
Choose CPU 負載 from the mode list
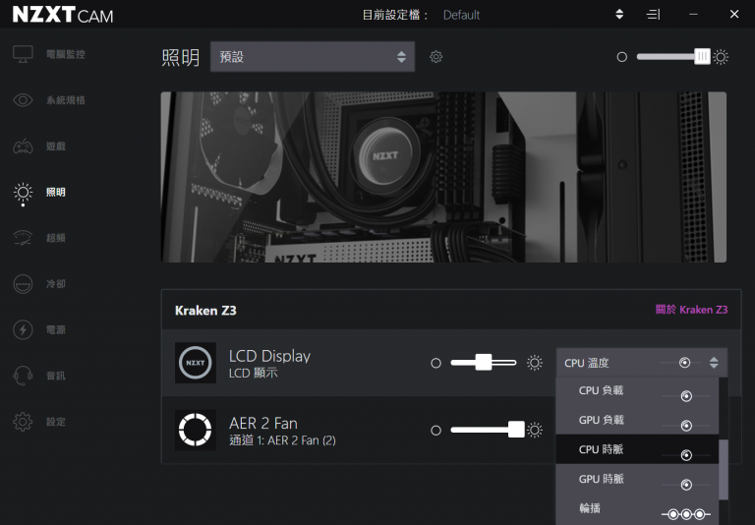[637, 391]
